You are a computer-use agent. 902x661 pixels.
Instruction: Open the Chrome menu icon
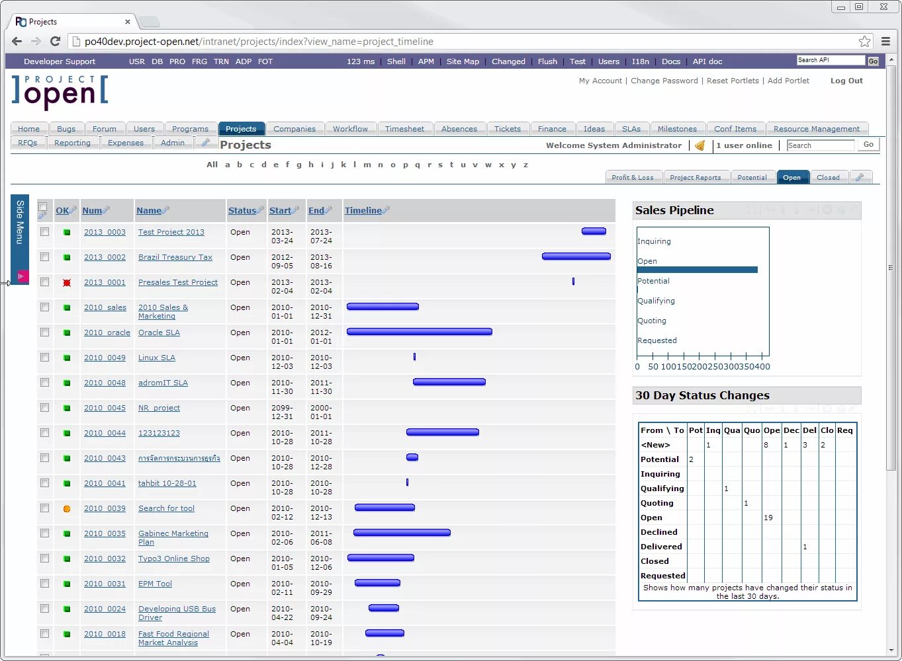pyautogui.click(x=885, y=42)
